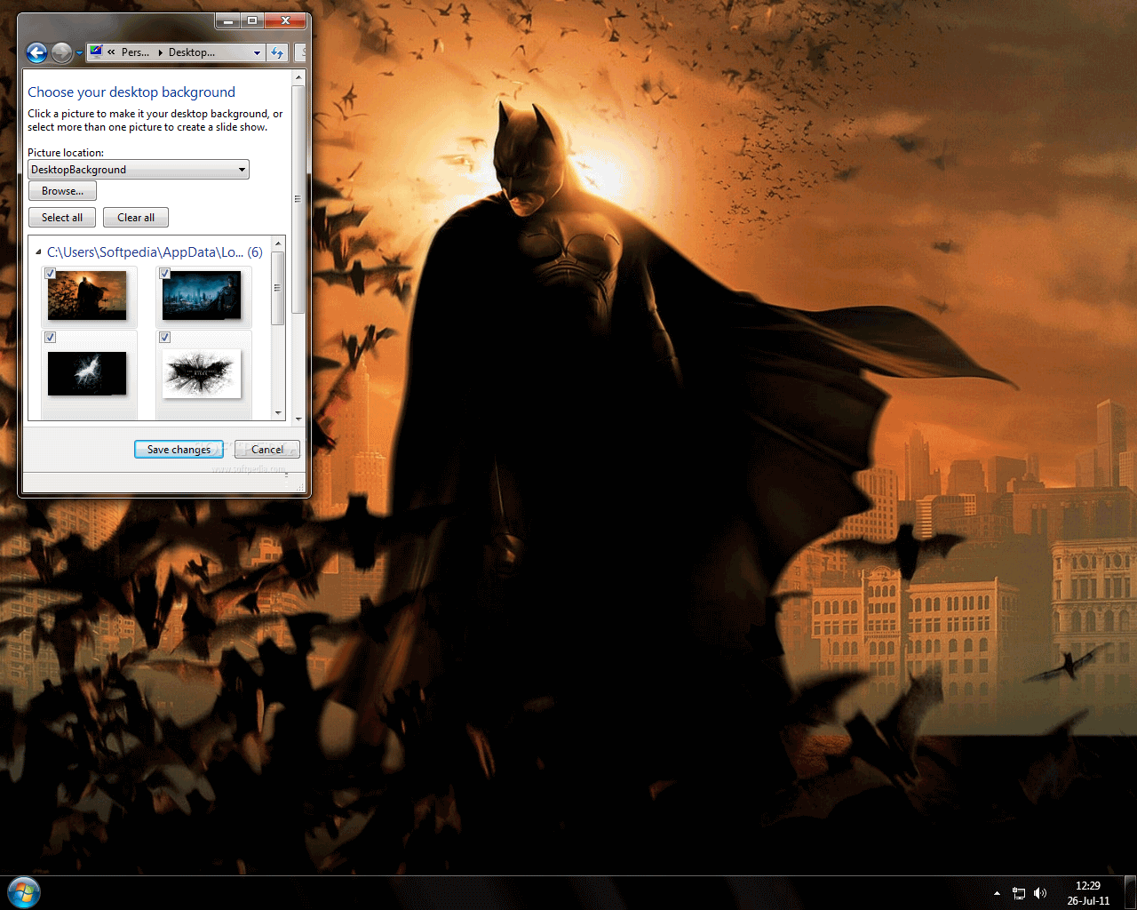Click the greyed-out Forward arrow button

click(x=61, y=53)
